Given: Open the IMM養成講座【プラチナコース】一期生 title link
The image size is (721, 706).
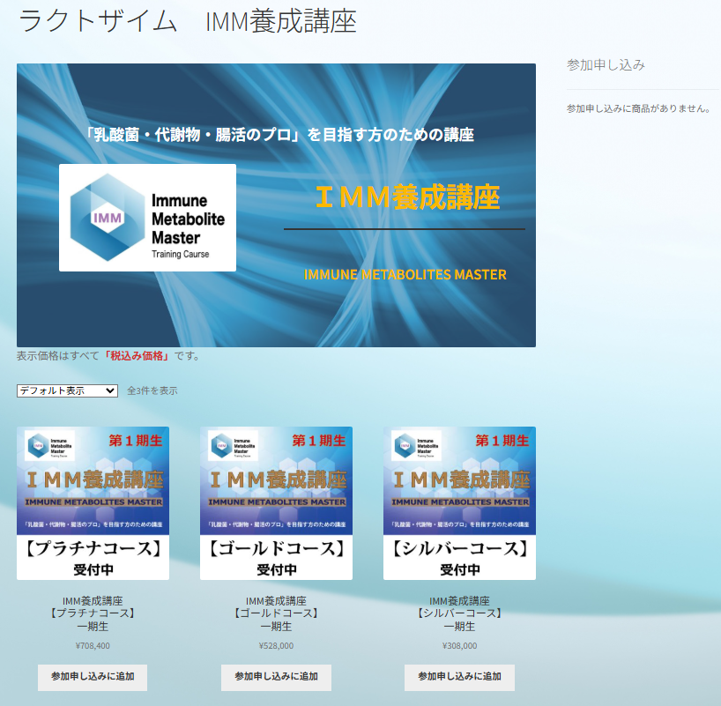Looking at the screenshot, I should tap(93, 613).
